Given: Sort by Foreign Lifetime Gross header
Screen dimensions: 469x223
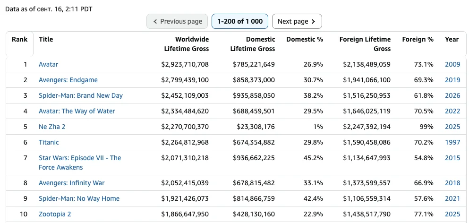Looking at the screenshot, I should coord(365,44).
